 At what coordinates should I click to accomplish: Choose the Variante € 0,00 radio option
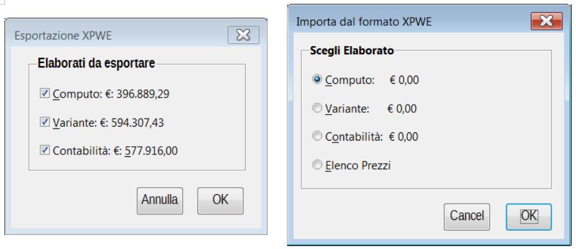(317, 108)
